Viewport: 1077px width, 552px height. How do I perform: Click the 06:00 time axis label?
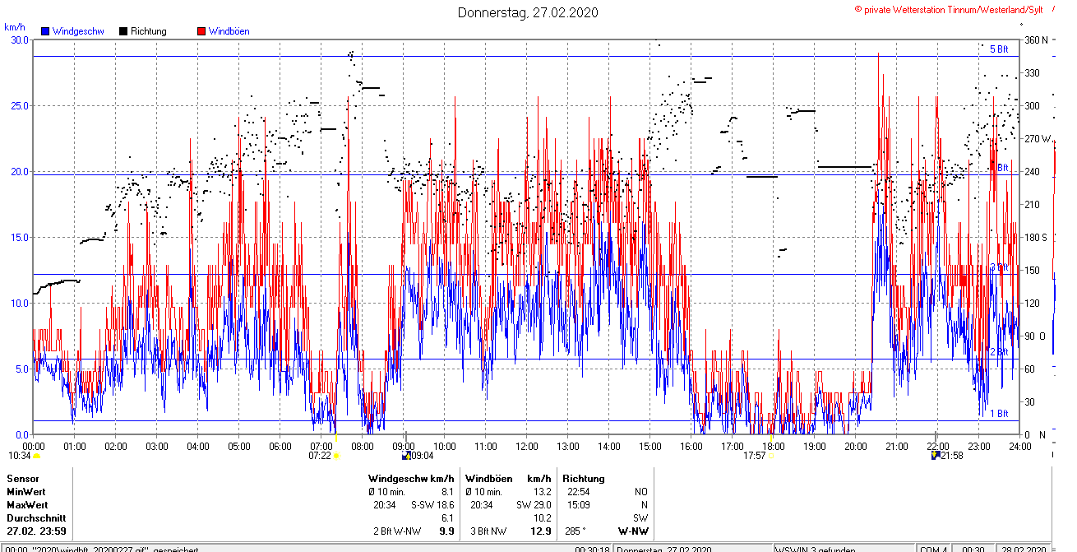280,447
